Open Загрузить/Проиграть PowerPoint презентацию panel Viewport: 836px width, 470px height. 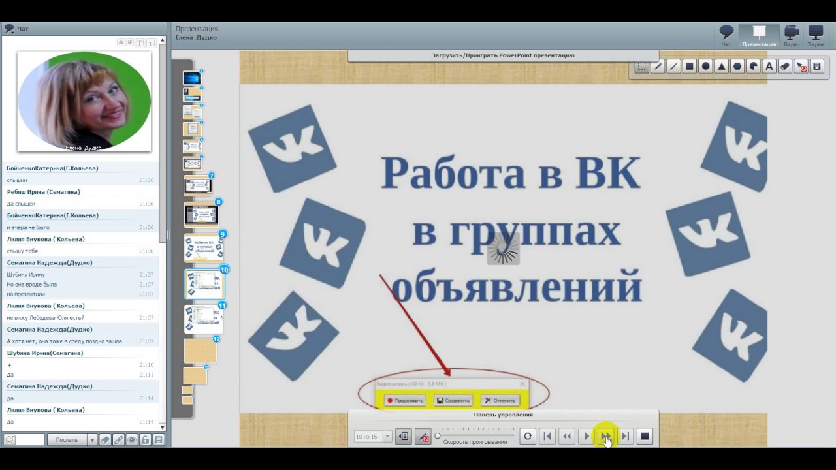[503, 55]
